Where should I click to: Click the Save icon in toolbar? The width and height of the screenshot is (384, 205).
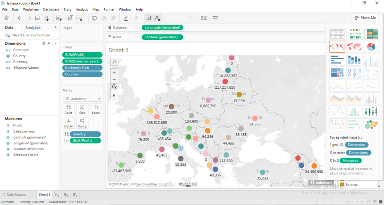tap(37, 18)
